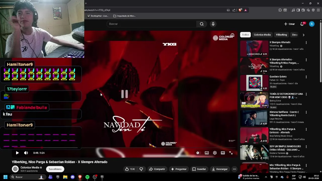The width and height of the screenshot is (322, 181).
Task: Open DesktopHut bookmark
Action: tap(98, 16)
